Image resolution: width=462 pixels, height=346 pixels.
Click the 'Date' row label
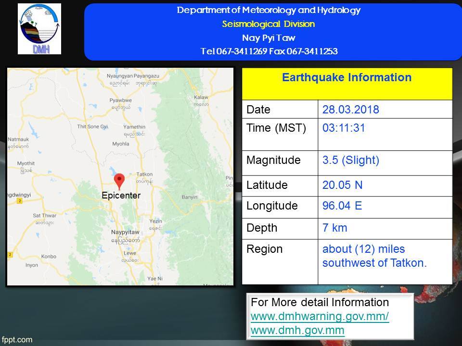(x=258, y=110)
